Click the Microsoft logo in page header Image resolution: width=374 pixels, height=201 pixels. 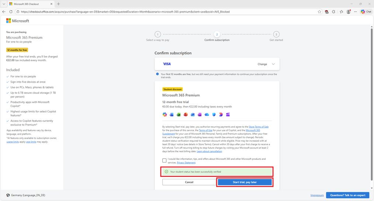click(x=17, y=21)
